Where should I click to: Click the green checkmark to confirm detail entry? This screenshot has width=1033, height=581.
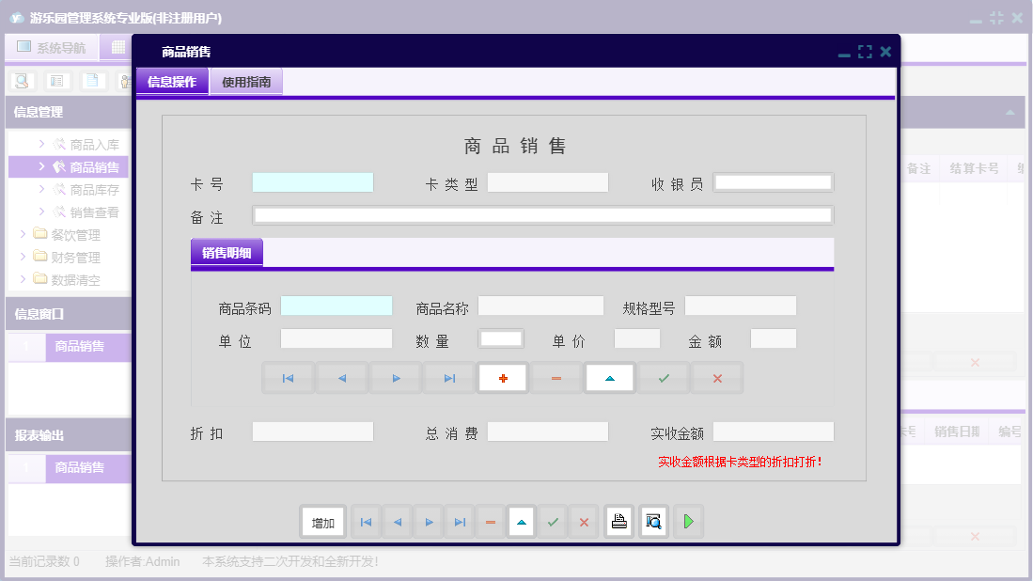tap(663, 377)
